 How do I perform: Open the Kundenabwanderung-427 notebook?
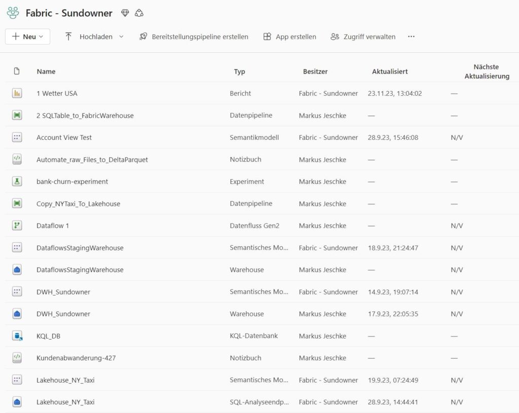76,358
